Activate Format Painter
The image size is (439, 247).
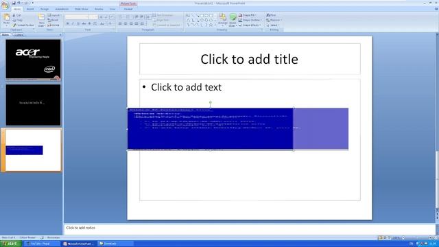pyautogui.click(x=23, y=25)
